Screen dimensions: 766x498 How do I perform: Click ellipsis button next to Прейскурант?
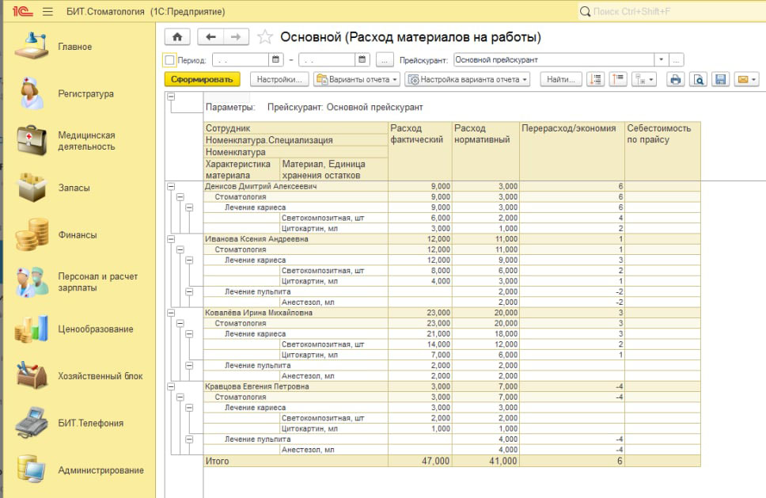[676, 59]
